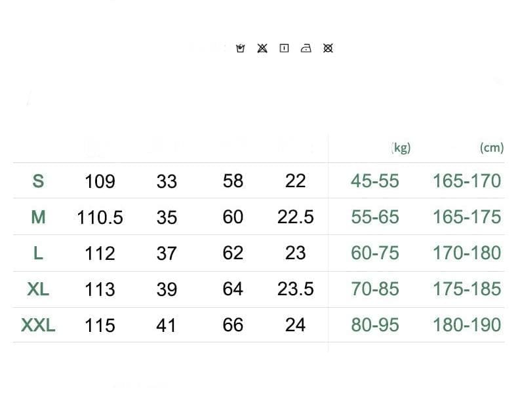Select the drip dry square icon
This screenshot has width=518, height=419.
[x=284, y=48]
